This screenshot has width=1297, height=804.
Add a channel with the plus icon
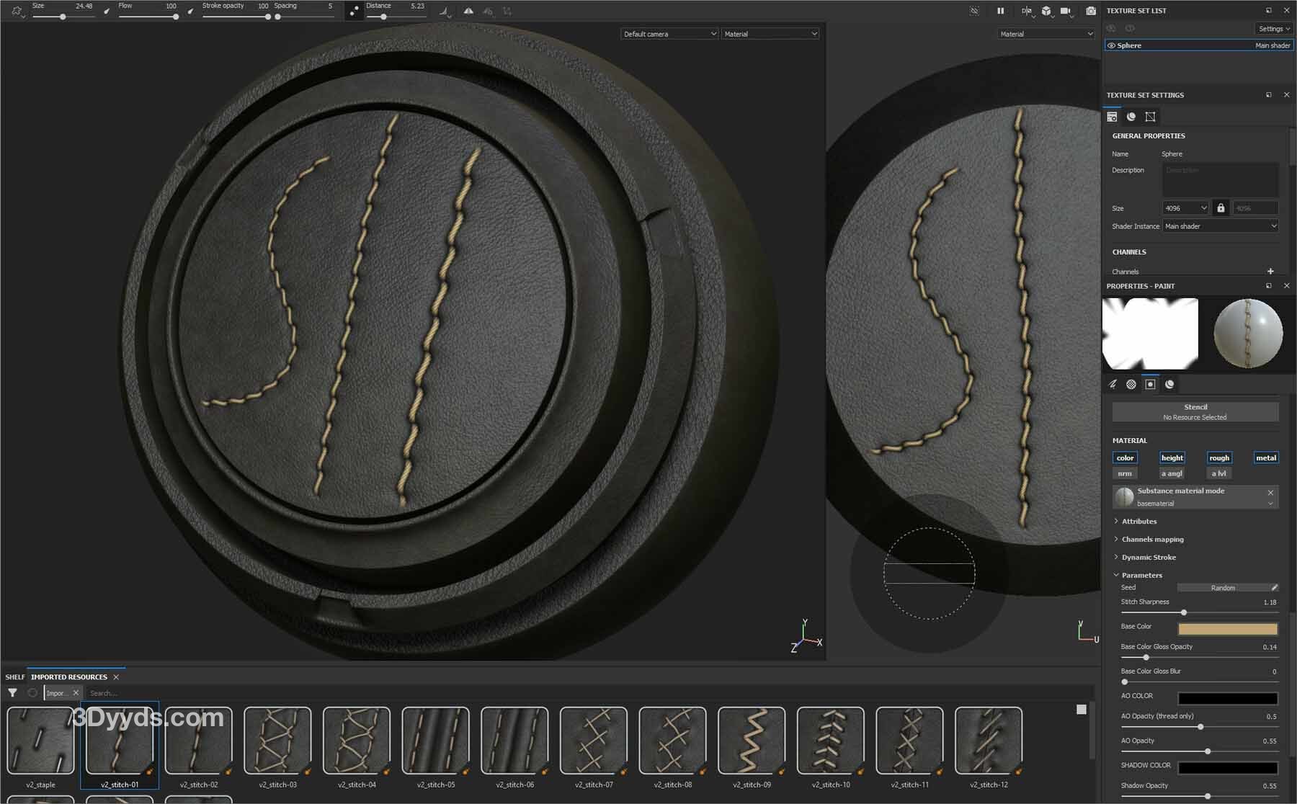pyautogui.click(x=1270, y=272)
